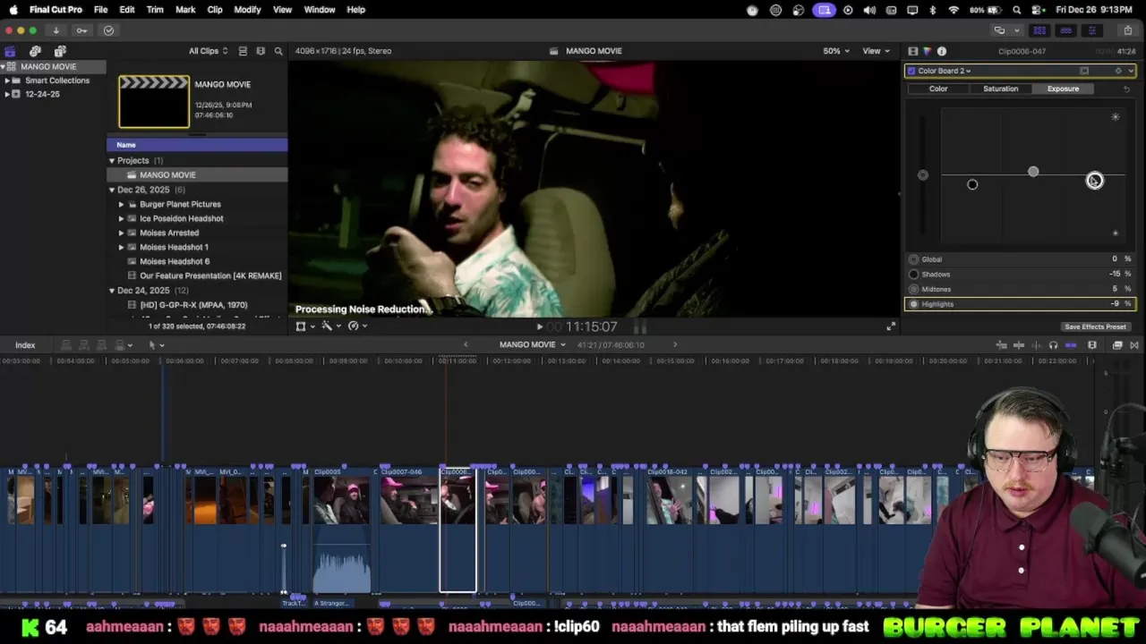Screen dimensions: 1146x644
Task: Open the Mark menu
Action: (185, 10)
